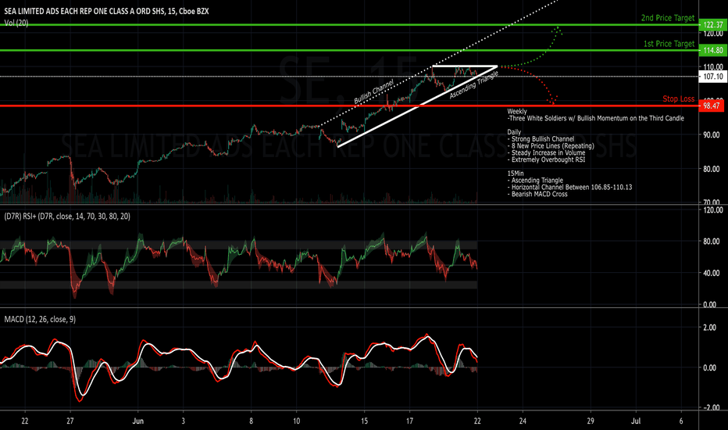This screenshot has height=430, width=728.
Task: Click the "Daily" heading in the notes
Action: coord(514,132)
